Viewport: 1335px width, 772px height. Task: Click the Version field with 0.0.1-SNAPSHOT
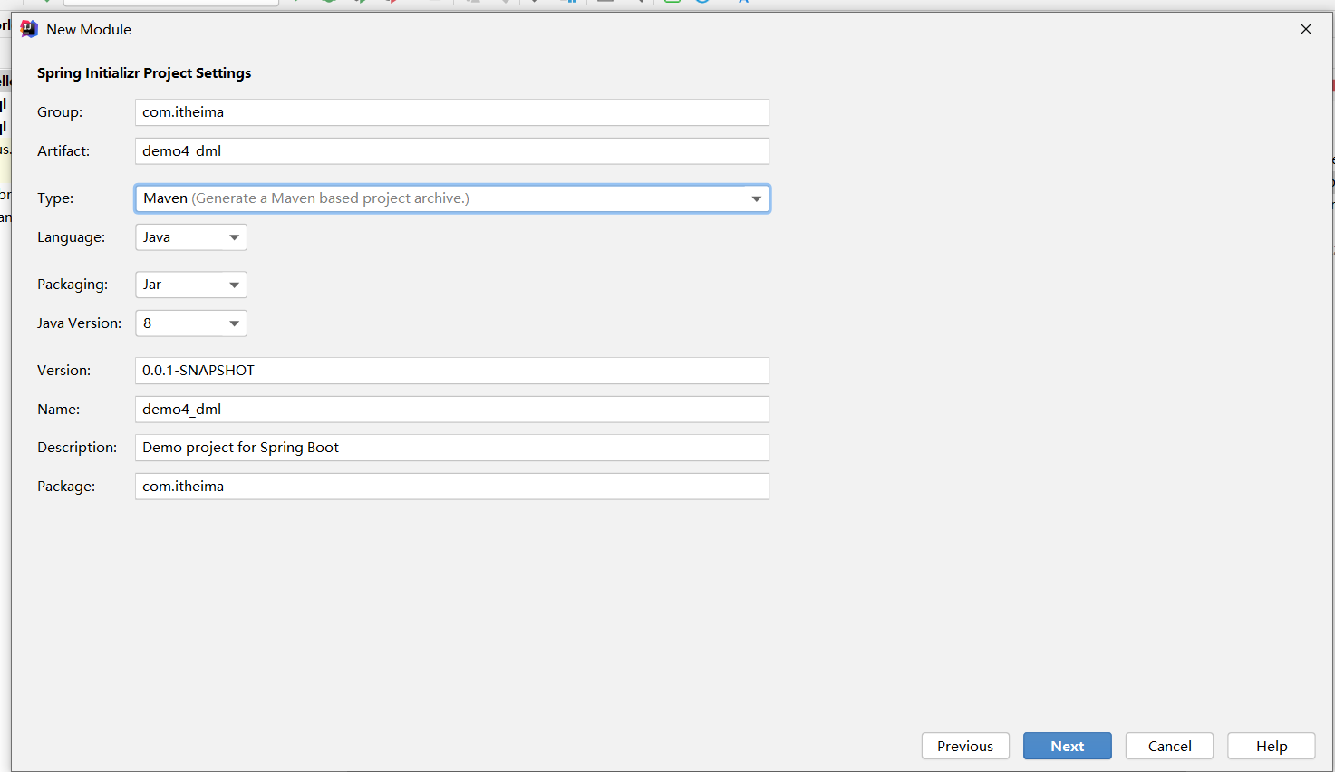click(451, 371)
